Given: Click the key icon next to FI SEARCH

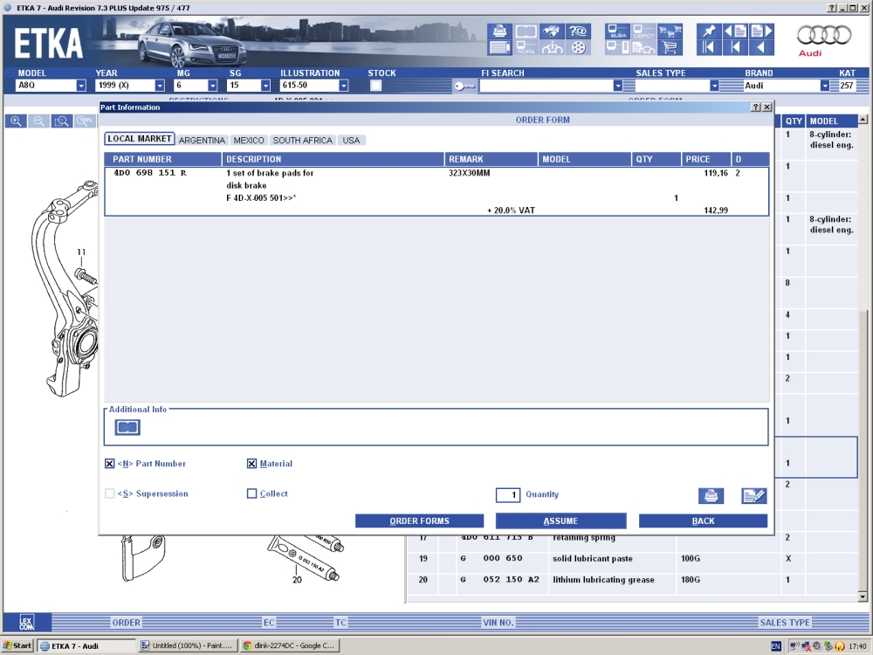Looking at the screenshot, I should [x=464, y=86].
